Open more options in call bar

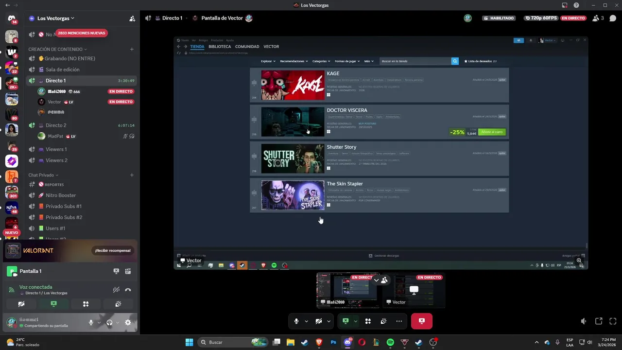tap(399, 321)
